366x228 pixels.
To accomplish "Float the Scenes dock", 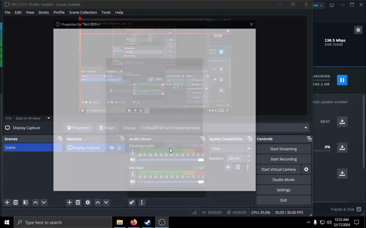I will pos(60,139).
